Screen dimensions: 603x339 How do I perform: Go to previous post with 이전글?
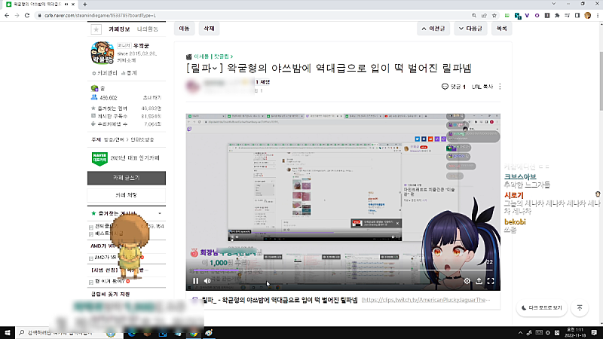(433, 29)
